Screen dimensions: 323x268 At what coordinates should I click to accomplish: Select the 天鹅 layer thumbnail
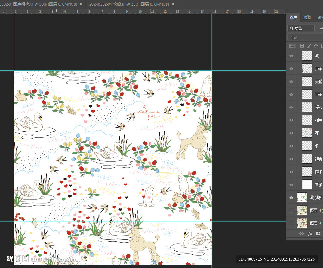(x=307, y=82)
